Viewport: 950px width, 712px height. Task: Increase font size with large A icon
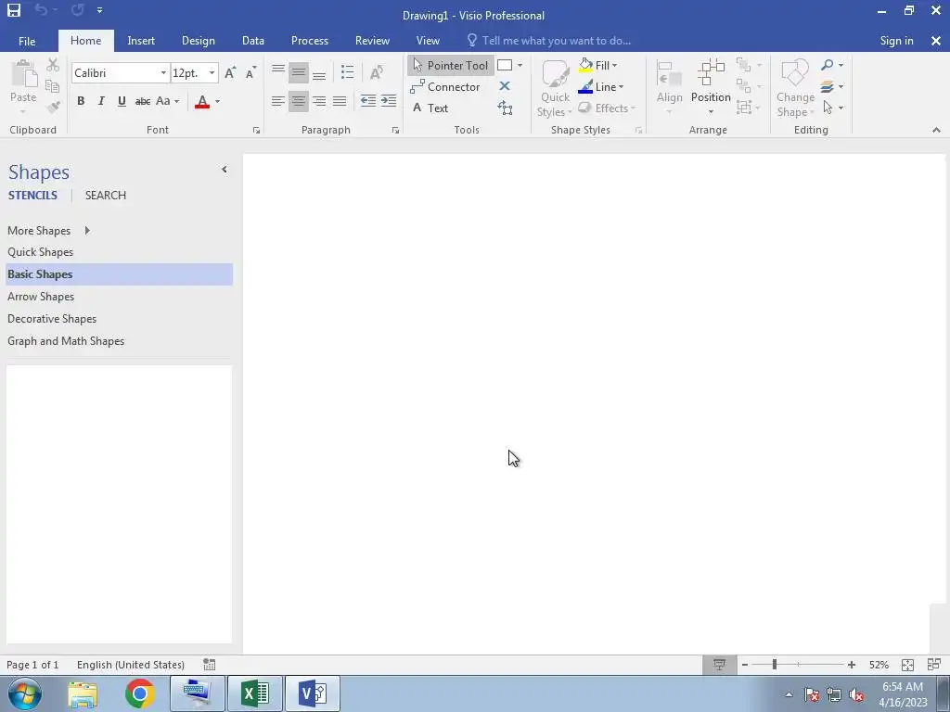(230, 72)
